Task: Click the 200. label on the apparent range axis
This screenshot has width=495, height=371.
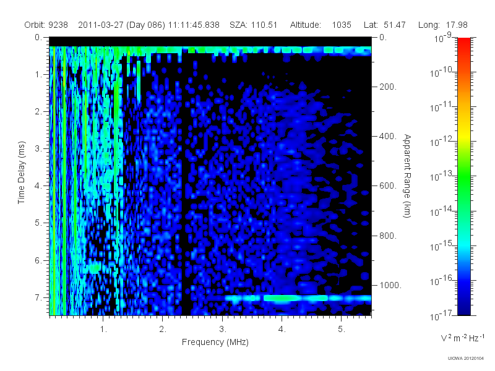Action: (388, 87)
